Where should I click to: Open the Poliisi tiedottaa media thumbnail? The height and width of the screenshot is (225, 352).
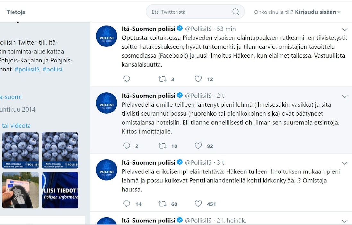pos(60,190)
